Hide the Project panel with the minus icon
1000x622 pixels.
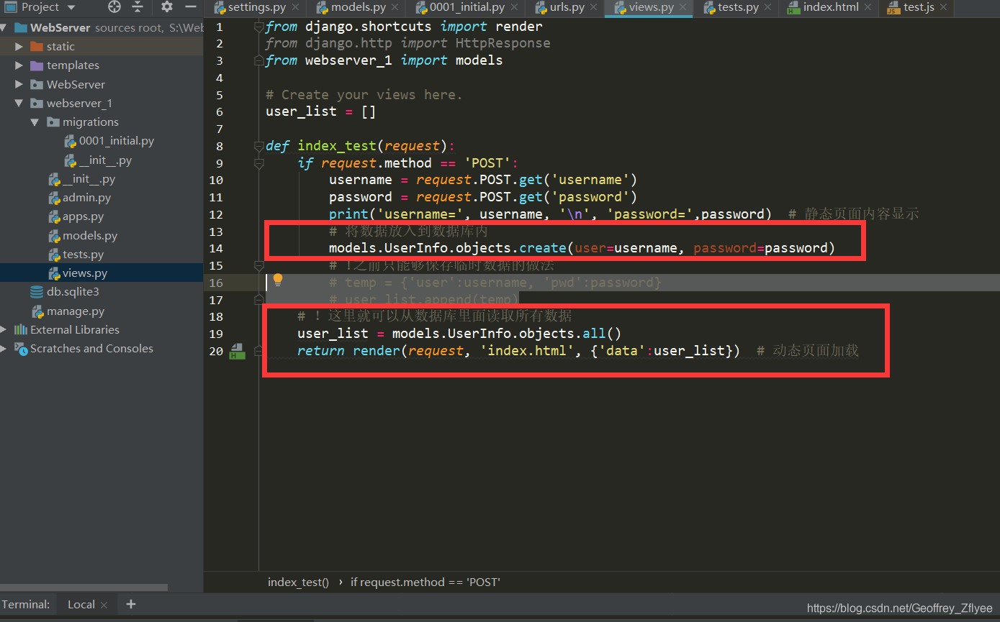[x=190, y=7]
